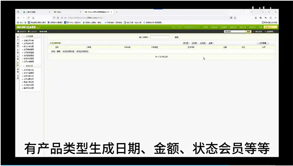Click the DedeCMS logo
Image resolution: width=293 pixels, height=166 pixels.
pyautogui.click(x=28, y=27)
